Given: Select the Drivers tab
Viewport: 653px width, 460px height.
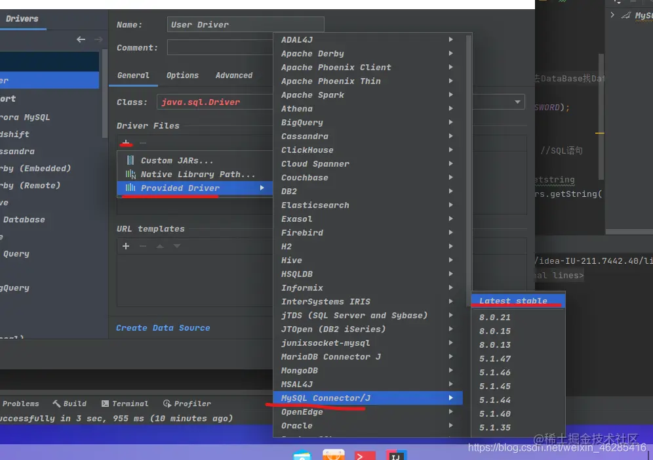Looking at the screenshot, I should (x=22, y=19).
